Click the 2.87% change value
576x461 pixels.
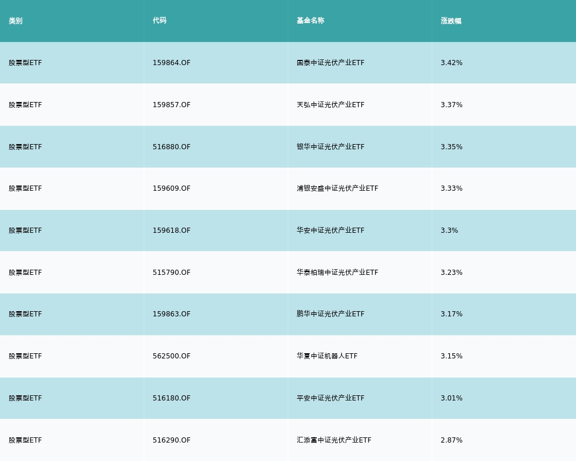pyautogui.click(x=452, y=440)
